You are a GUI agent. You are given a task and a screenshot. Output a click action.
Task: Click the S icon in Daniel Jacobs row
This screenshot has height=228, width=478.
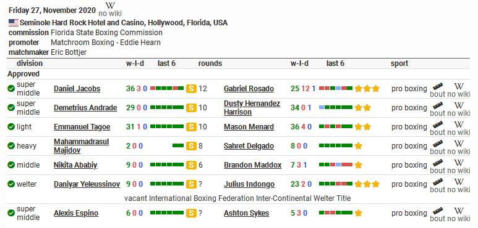191,88
